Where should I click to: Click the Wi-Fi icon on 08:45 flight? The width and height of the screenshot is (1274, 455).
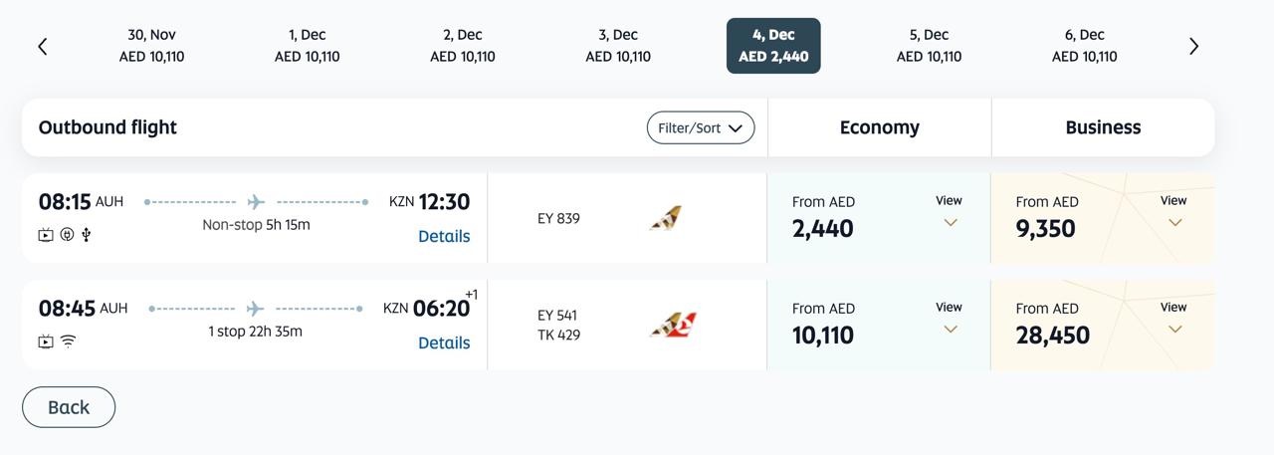68,341
